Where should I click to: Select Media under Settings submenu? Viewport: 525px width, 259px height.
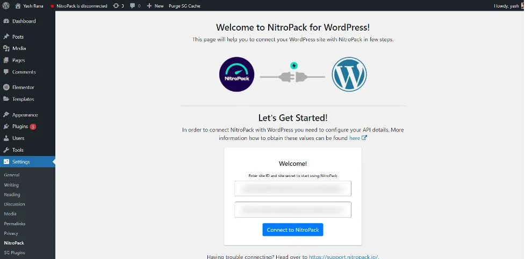10,214
